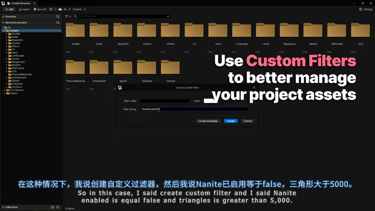
Task: Click the Create and Apply button
Action: point(208,121)
